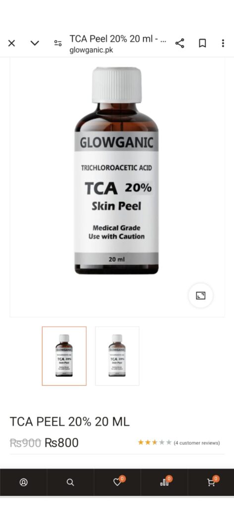Open site settings tune icon
Screen dimensions: 234x509
58,43
